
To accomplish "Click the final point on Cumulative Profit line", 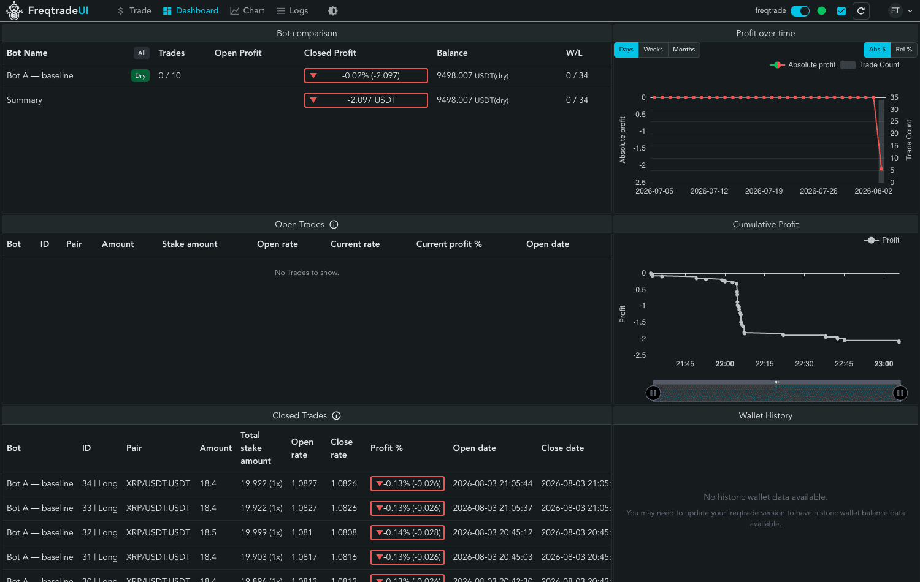I will pos(899,341).
